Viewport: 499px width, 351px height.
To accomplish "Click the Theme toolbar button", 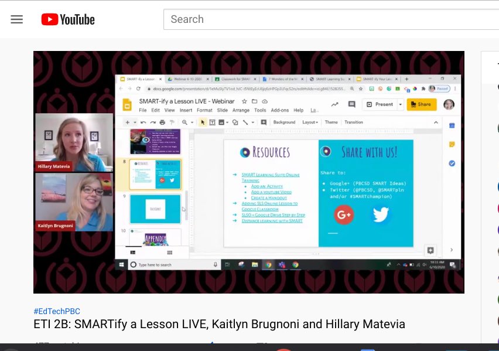I will (x=331, y=122).
